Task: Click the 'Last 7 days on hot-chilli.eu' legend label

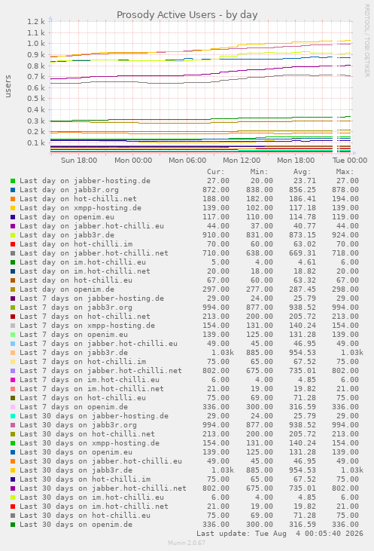Action: tap(83, 398)
